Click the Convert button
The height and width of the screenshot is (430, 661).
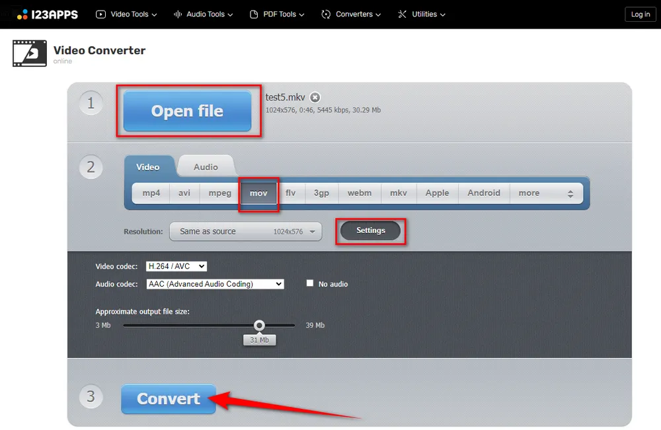pyautogui.click(x=168, y=398)
